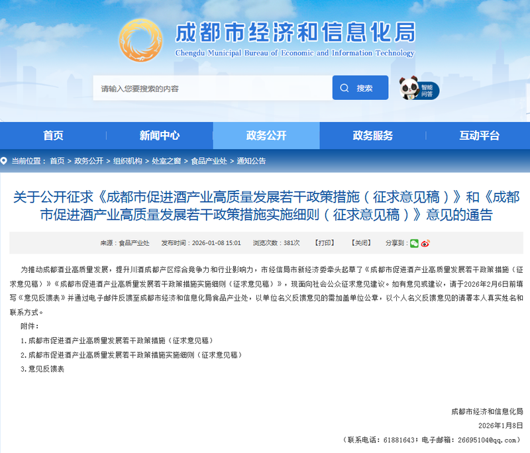Click 【打印】 to print the page

[x=324, y=243]
